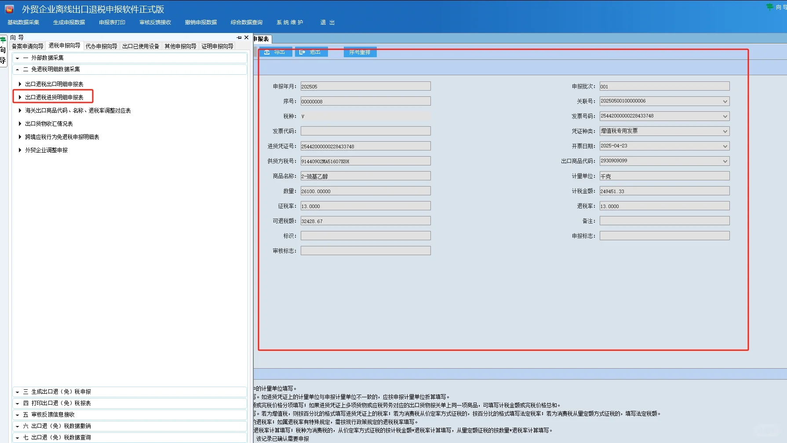The height and width of the screenshot is (443, 787).
Task: Click the 申报年月 field
Action: coord(366,86)
